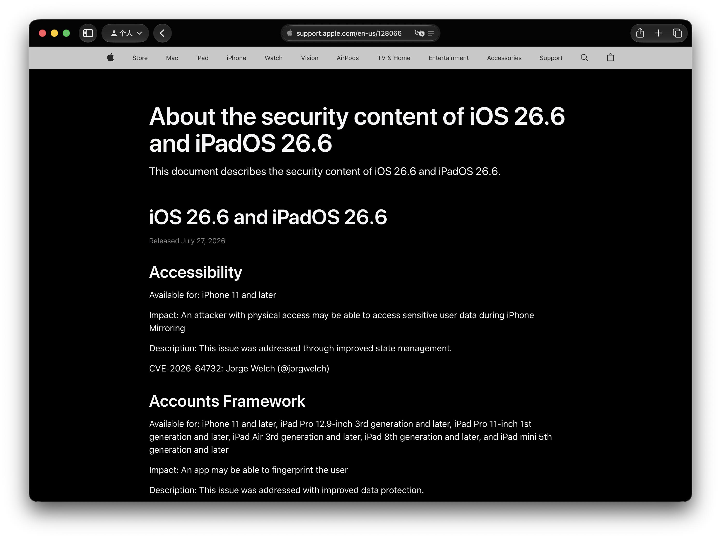Select the Store menu item
This screenshot has width=721, height=540.
pyautogui.click(x=140, y=58)
